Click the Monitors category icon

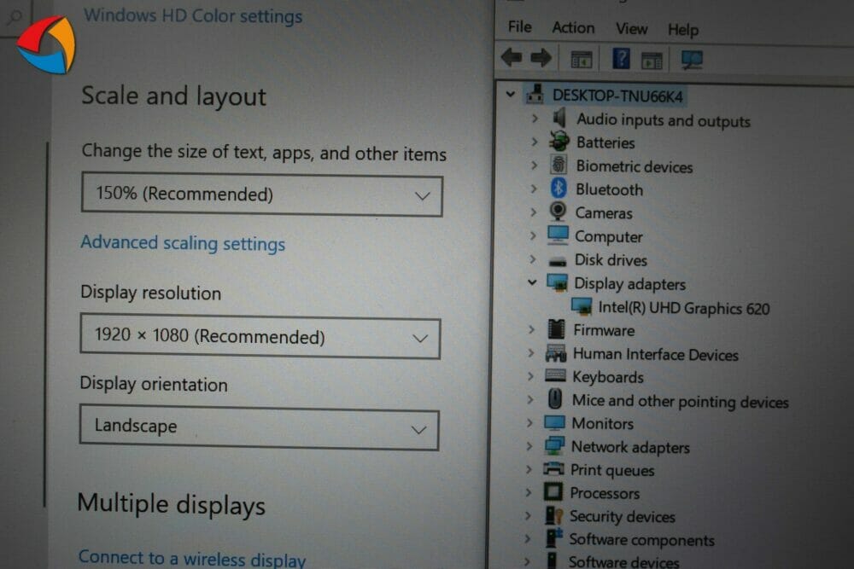tap(554, 422)
